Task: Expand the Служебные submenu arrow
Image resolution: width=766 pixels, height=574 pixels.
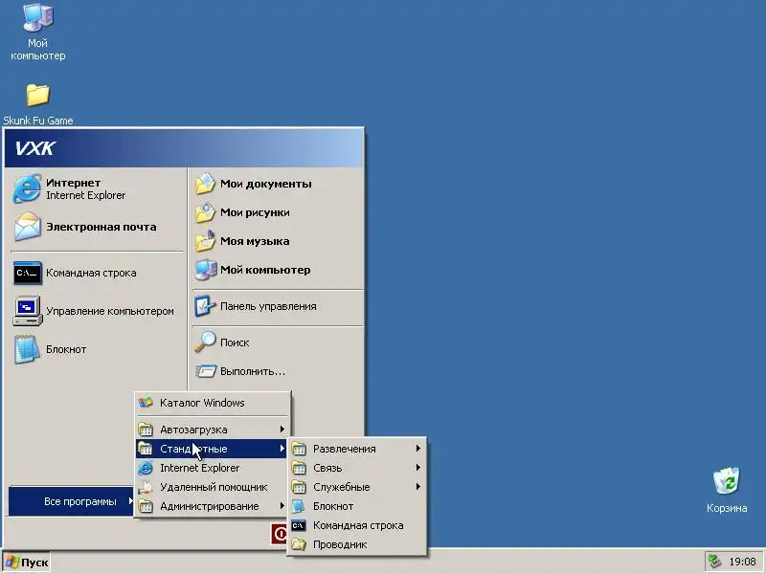Action: (418, 487)
